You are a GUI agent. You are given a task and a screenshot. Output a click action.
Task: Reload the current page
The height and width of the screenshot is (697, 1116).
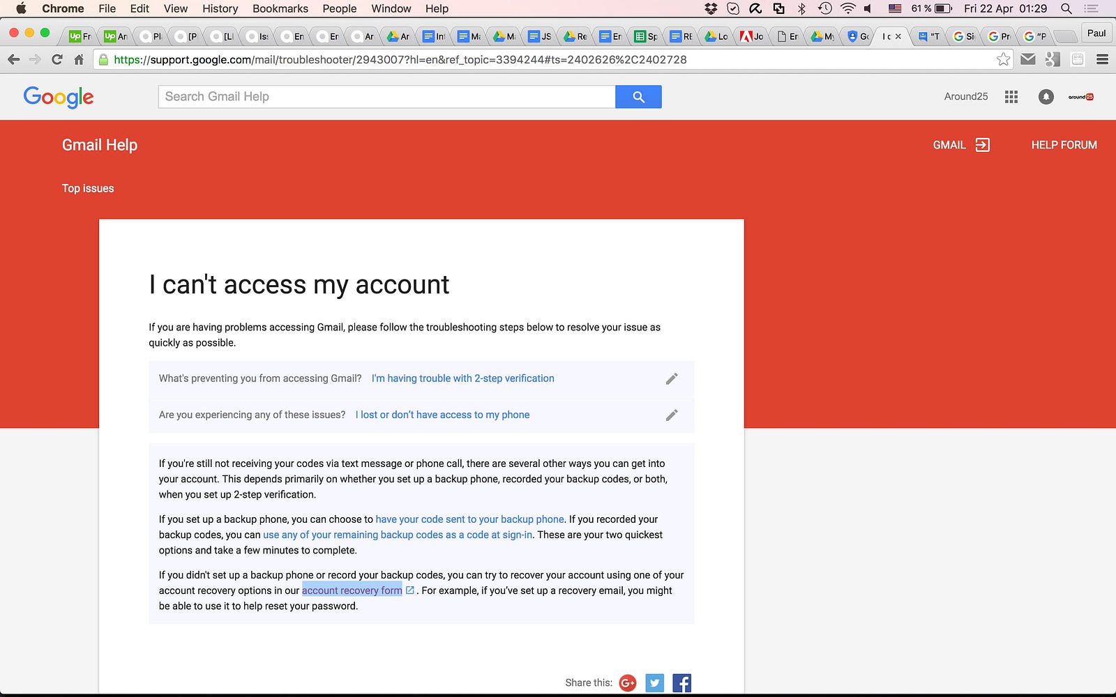tap(57, 60)
